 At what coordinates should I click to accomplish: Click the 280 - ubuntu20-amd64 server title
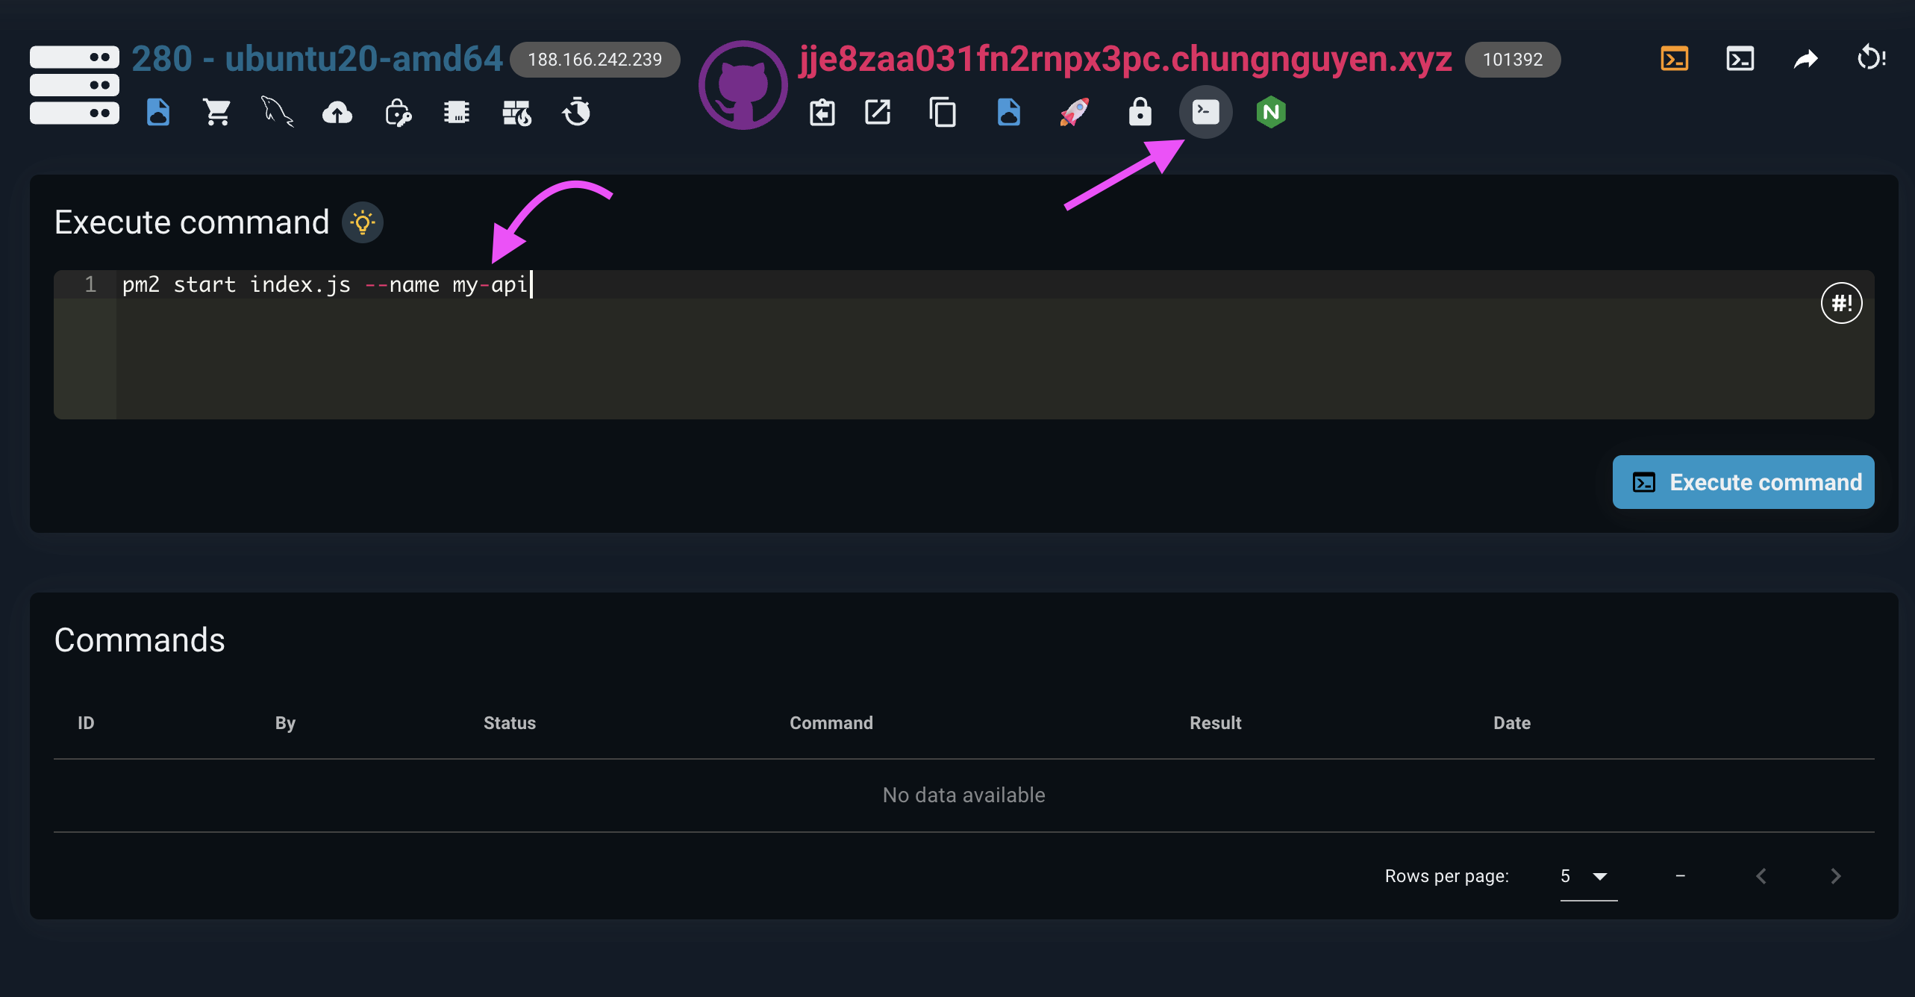(x=317, y=59)
